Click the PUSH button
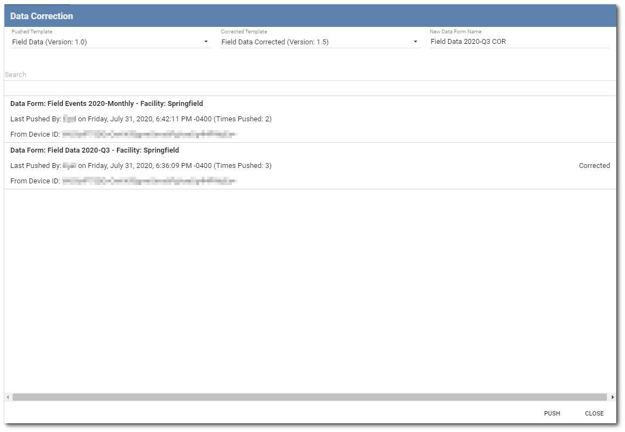The image size is (625, 432). pos(551,413)
